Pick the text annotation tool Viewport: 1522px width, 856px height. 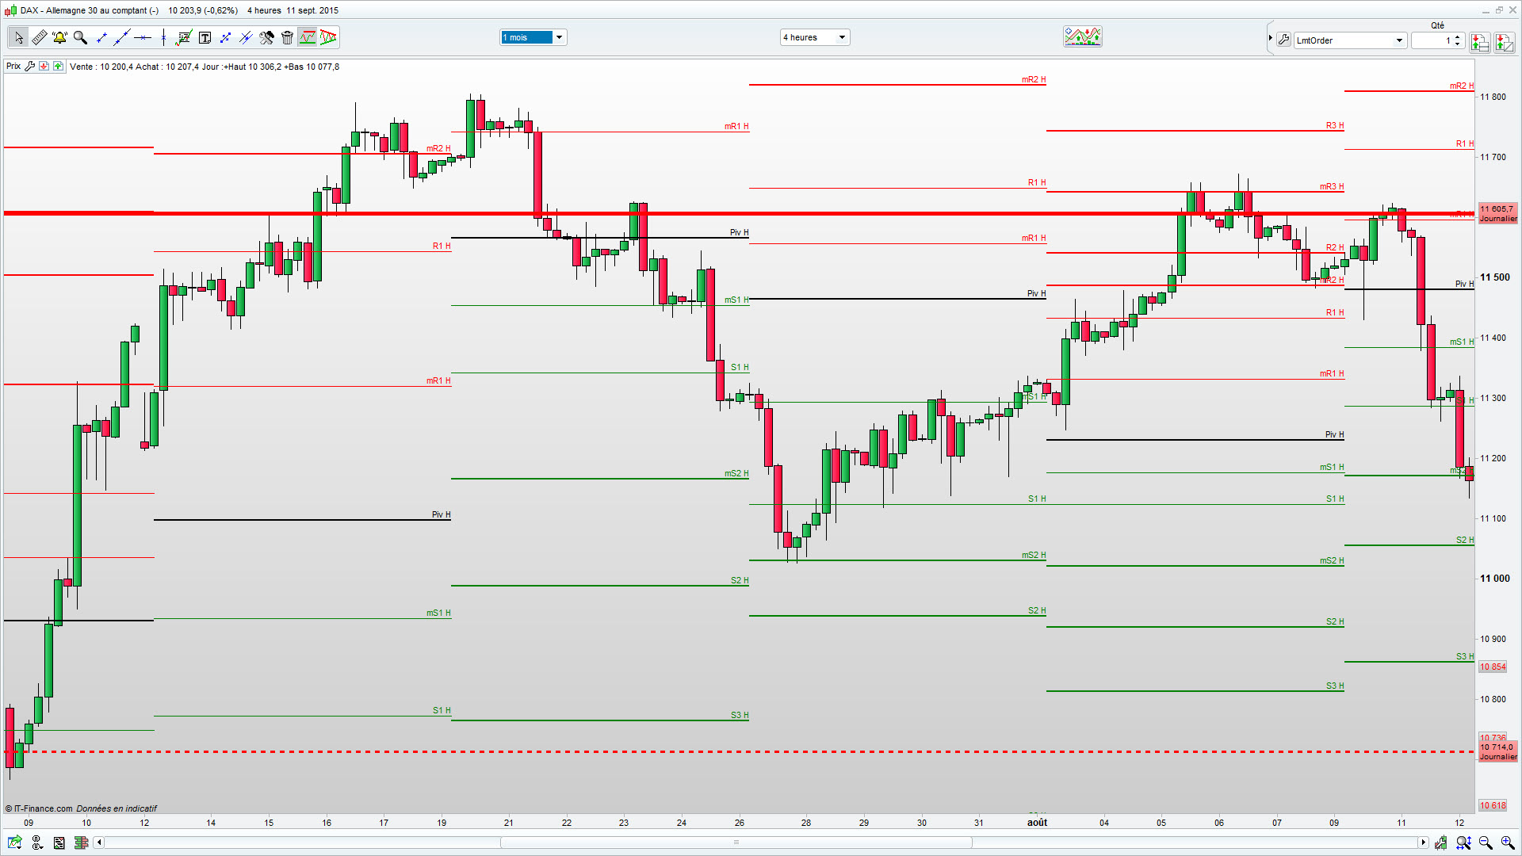click(205, 37)
